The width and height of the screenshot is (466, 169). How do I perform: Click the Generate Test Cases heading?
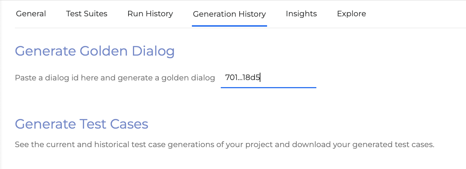click(81, 124)
